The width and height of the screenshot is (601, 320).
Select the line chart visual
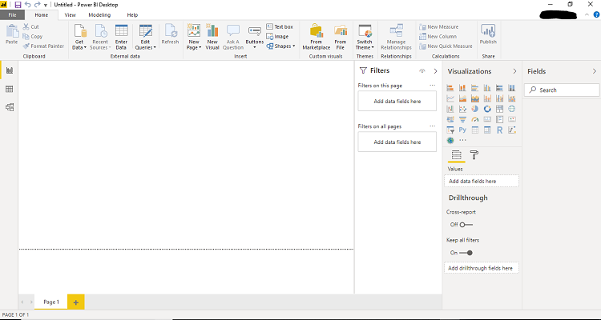pos(450,98)
